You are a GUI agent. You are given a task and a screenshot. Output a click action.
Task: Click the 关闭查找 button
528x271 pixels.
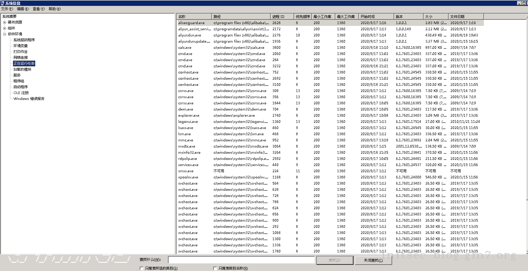(373, 260)
